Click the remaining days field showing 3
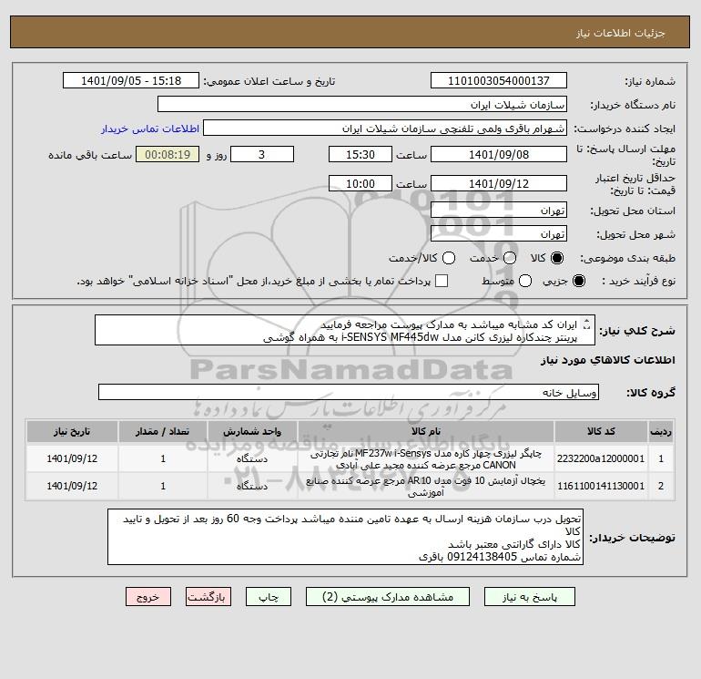 pos(262,154)
